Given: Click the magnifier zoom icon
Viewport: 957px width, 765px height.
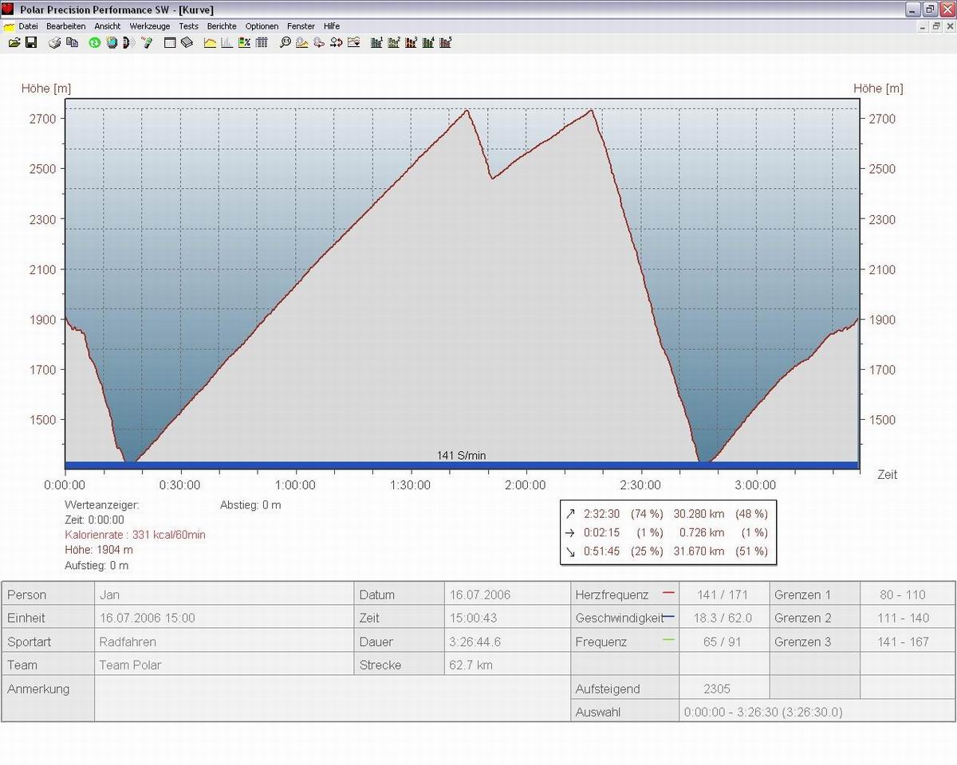Looking at the screenshot, I should (x=285, y=42).
